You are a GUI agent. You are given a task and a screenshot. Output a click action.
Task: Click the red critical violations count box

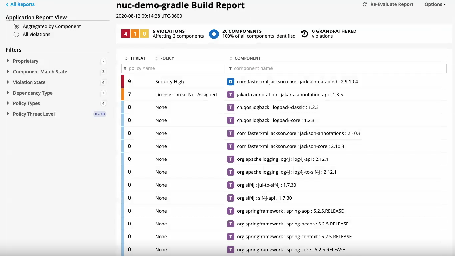click(126, 34)
